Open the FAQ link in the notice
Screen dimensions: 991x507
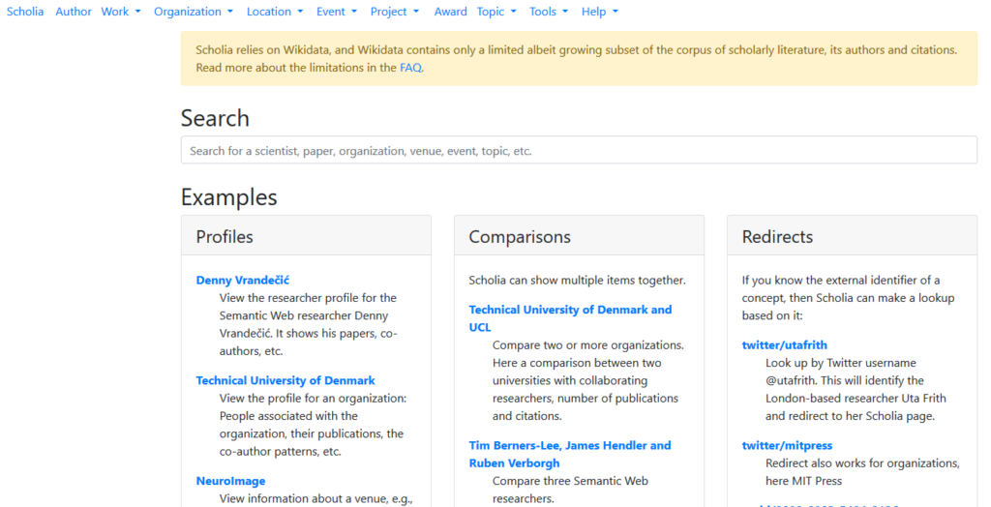410,68
